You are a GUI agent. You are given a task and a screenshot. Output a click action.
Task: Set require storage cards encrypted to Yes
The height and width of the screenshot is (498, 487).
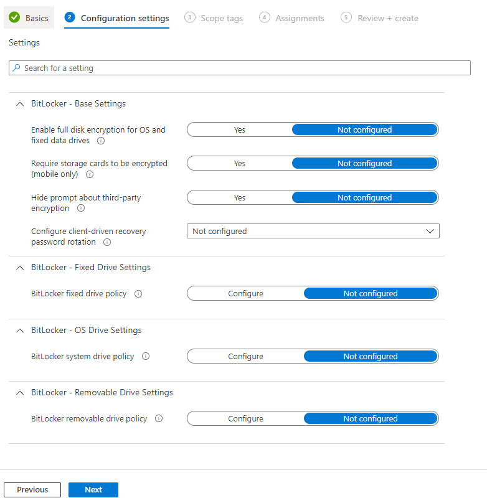[240, 163]
